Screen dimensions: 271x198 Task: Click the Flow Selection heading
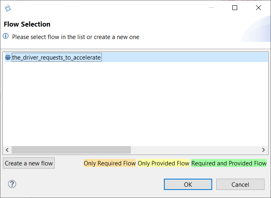click(x=27, y=24)
